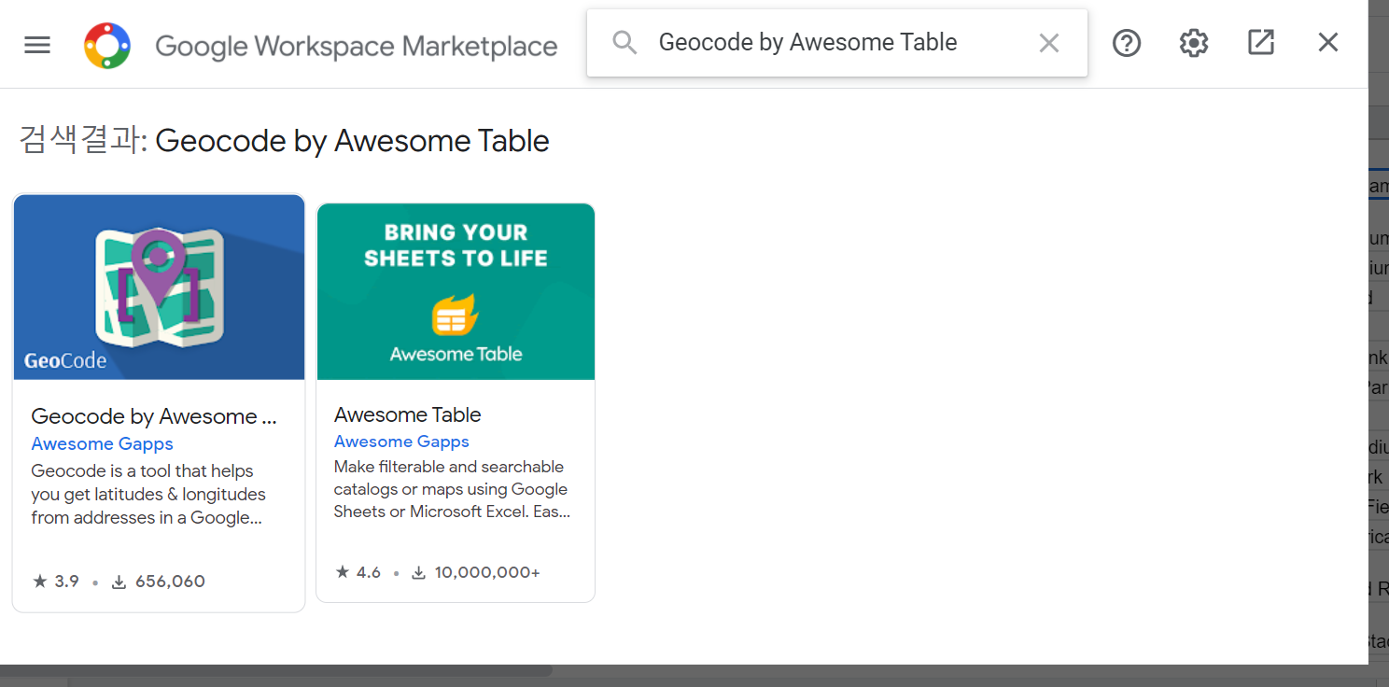Click the search magnifier icon

(624, 42)
